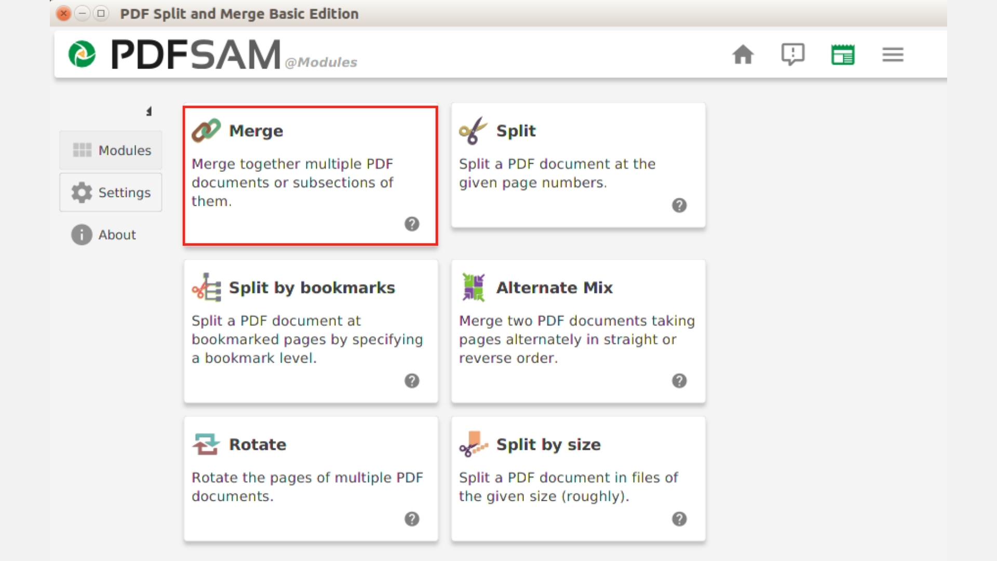The image size is (997, 561).
Task: Show help for Alternate Mix
Action: point(679,381)
